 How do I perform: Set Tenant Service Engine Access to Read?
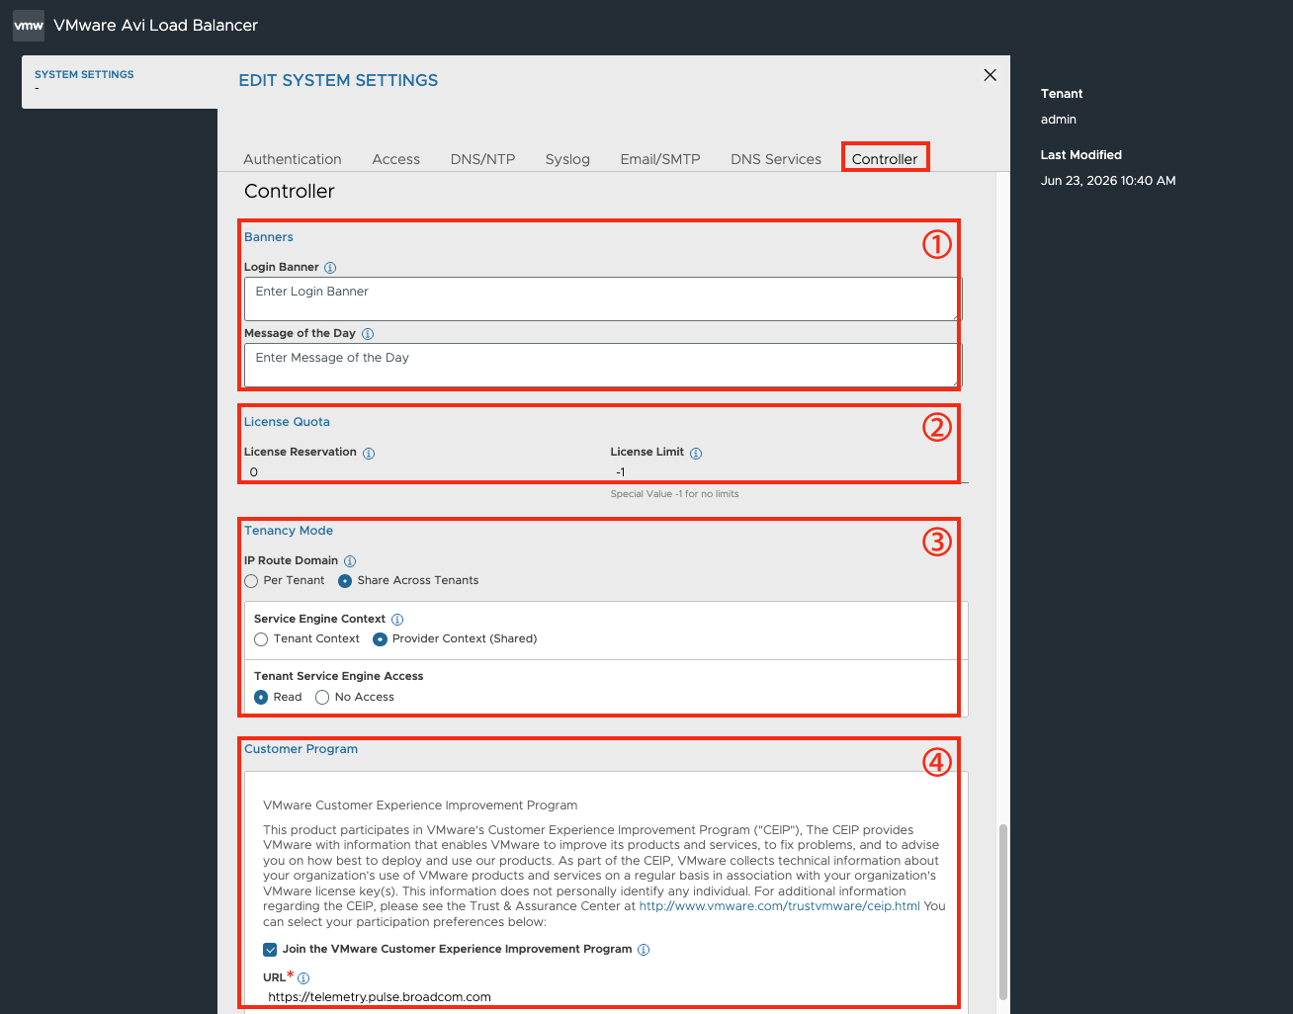[x=261, y=698]
